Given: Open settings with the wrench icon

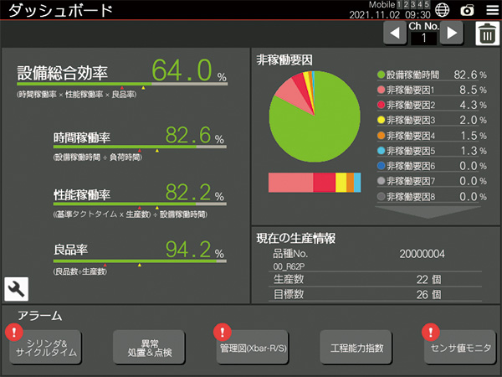Looking at the screenshot, I should [16, 289].
